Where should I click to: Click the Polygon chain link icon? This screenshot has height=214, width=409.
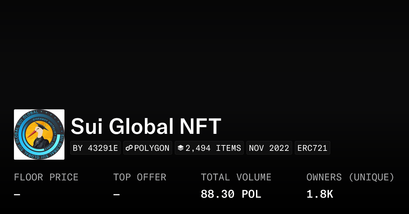pos(129,148)
